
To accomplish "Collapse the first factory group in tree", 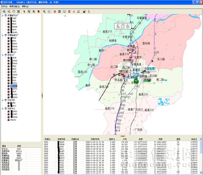I will [3, 15].
